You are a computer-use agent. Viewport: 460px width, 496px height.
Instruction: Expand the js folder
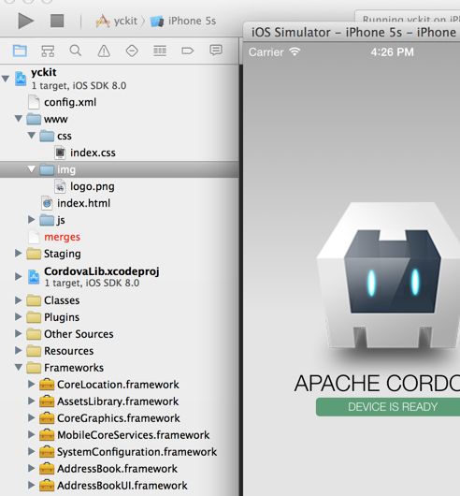click(x=31, y=220)
